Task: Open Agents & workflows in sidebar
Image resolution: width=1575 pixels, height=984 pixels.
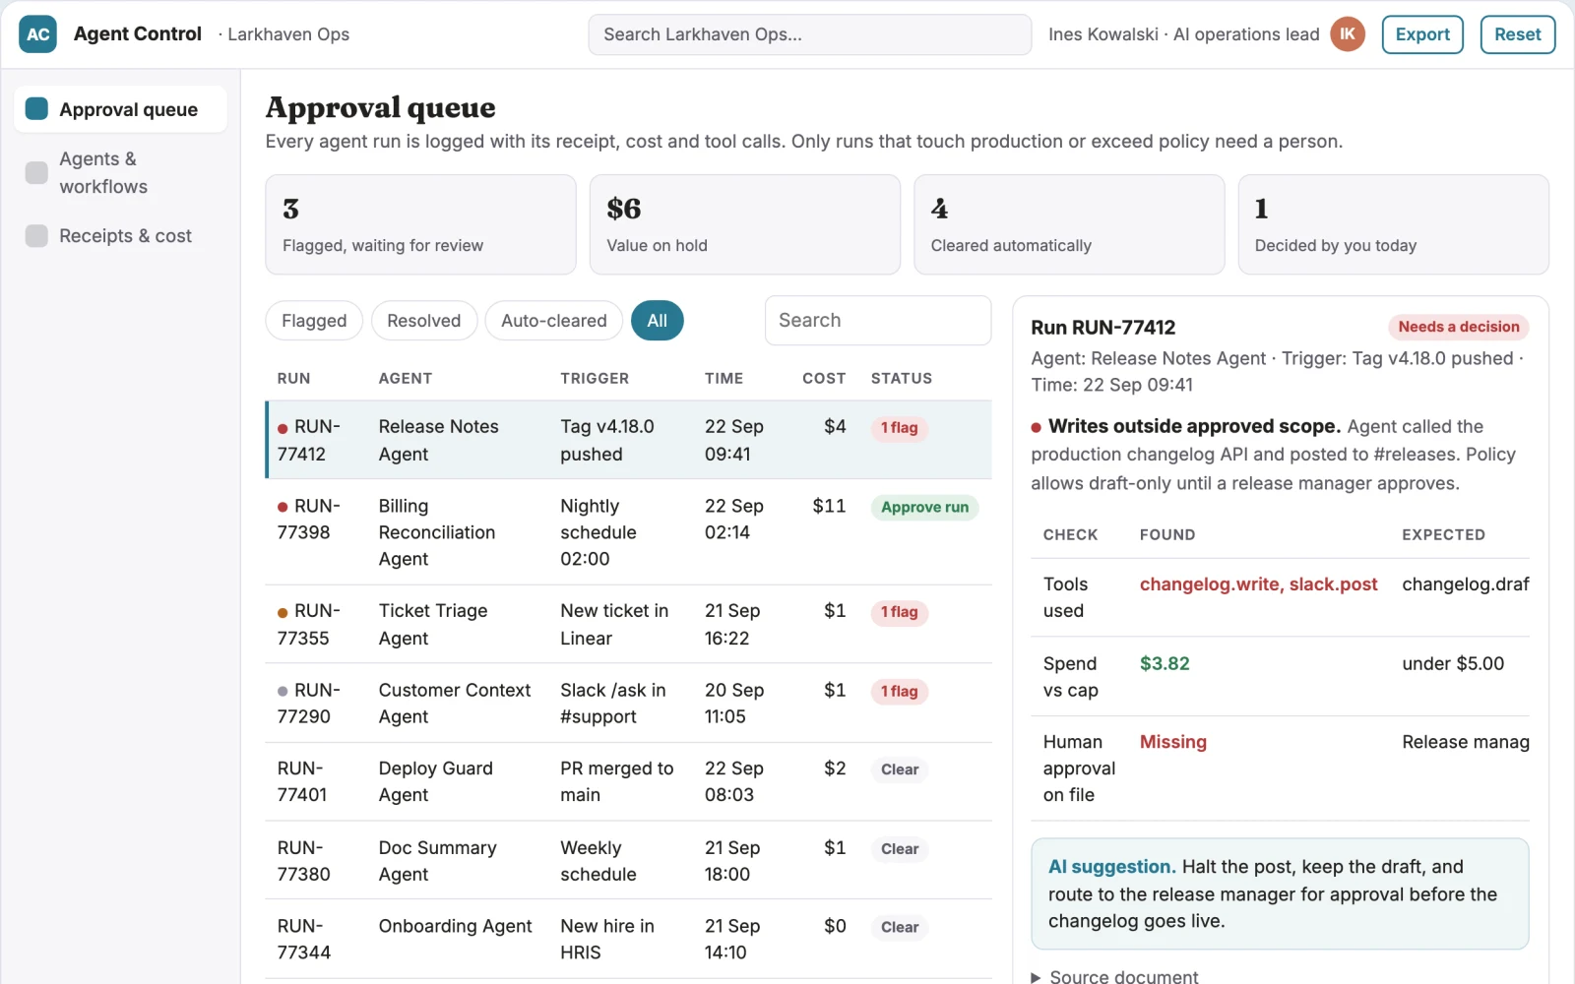Action: (x=120, y=173)
